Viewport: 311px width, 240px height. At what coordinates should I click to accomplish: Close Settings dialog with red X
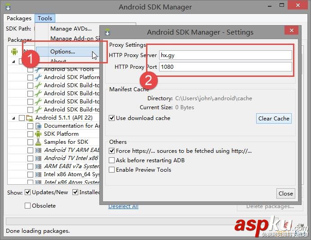click(x=291, y=30)
